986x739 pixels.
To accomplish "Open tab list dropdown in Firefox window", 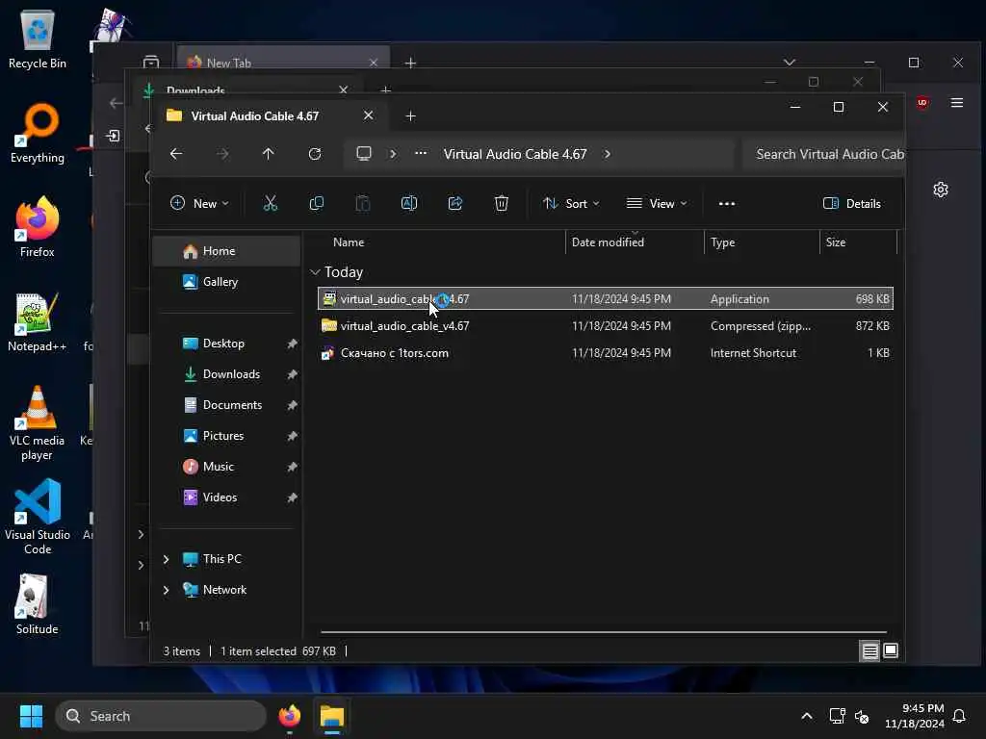I will point(790,63).
